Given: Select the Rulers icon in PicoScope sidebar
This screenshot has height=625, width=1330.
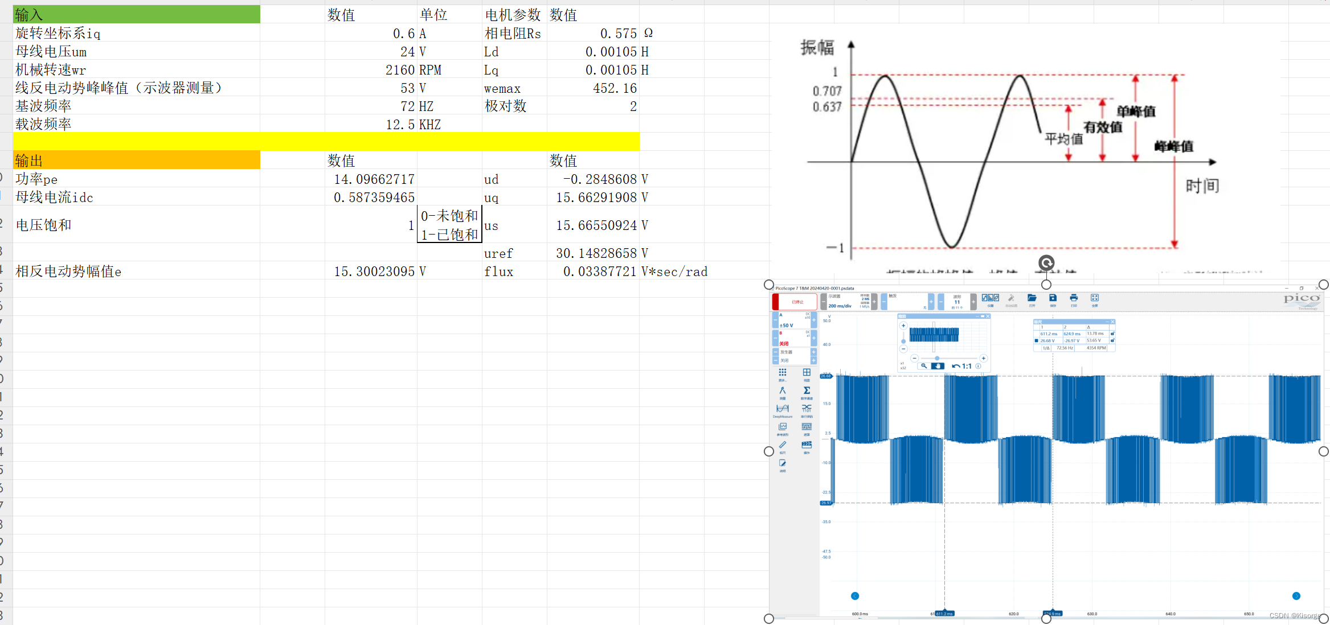Looking at the screenshot, I should pyautogui.click(x=783, y=445).
